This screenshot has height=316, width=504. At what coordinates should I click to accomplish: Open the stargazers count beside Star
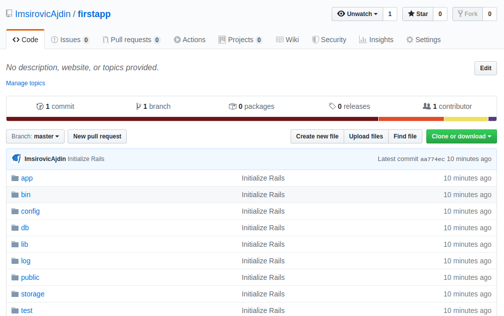pyautogui.click(x=440, y=14)
